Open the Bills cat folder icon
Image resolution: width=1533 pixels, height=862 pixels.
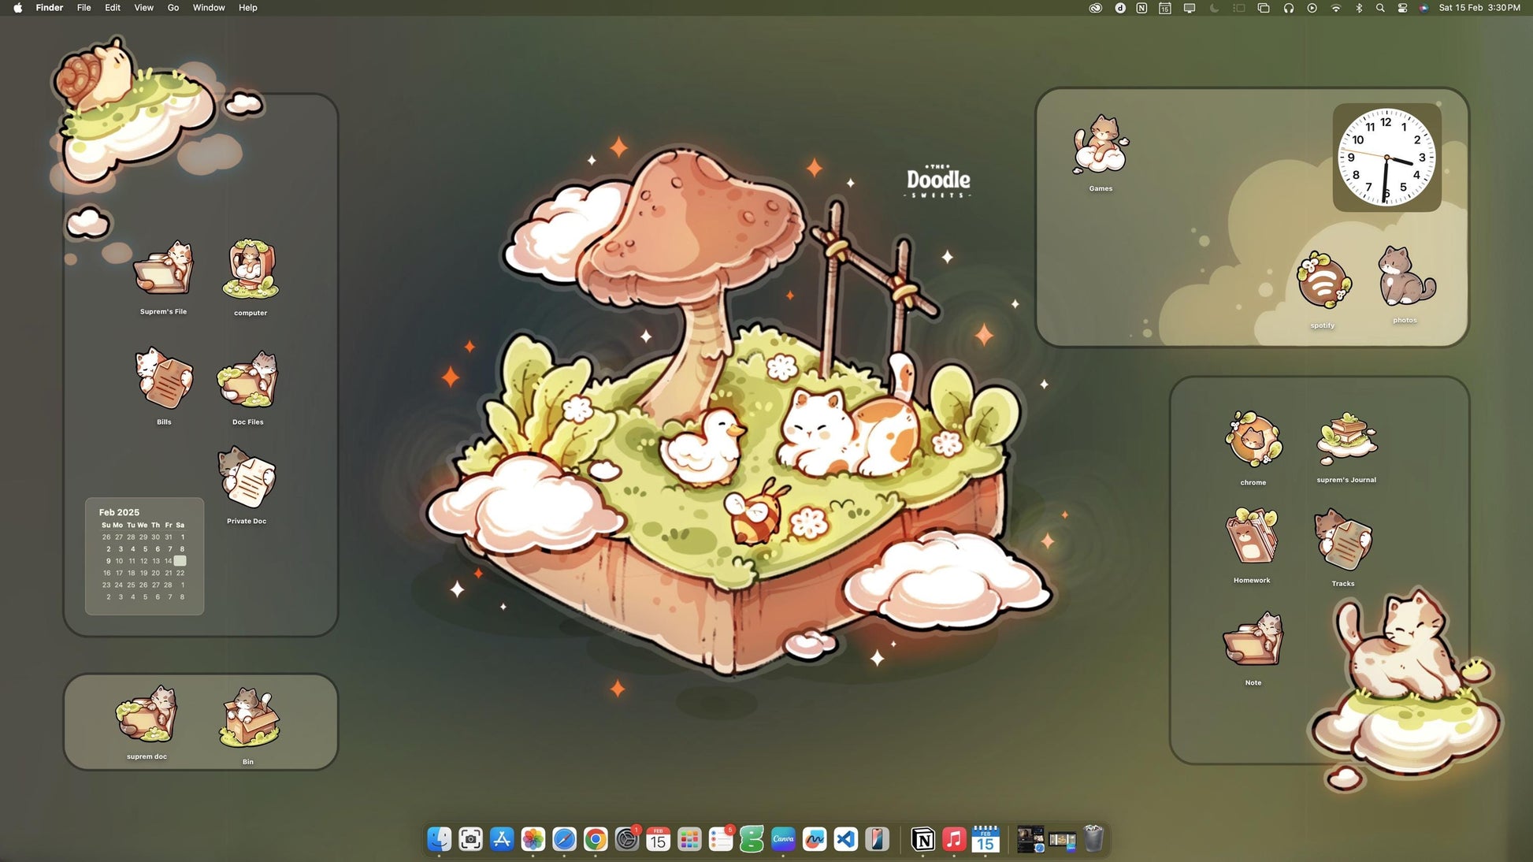point(164,379)
